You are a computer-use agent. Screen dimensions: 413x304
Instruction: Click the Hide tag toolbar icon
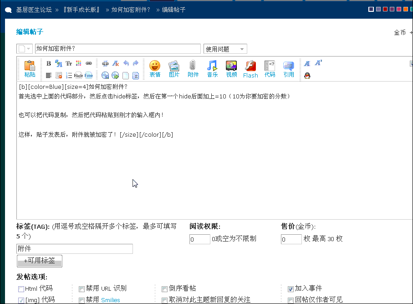coord(78,76)
